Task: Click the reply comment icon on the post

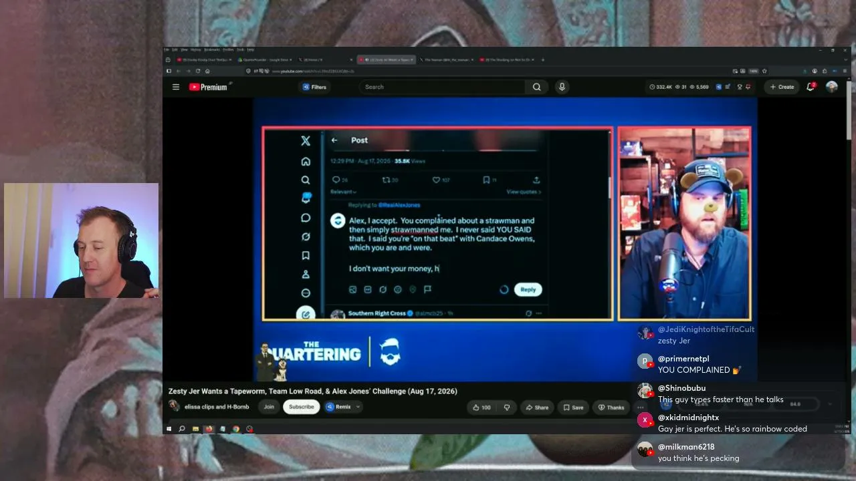Action: point(336,180)
